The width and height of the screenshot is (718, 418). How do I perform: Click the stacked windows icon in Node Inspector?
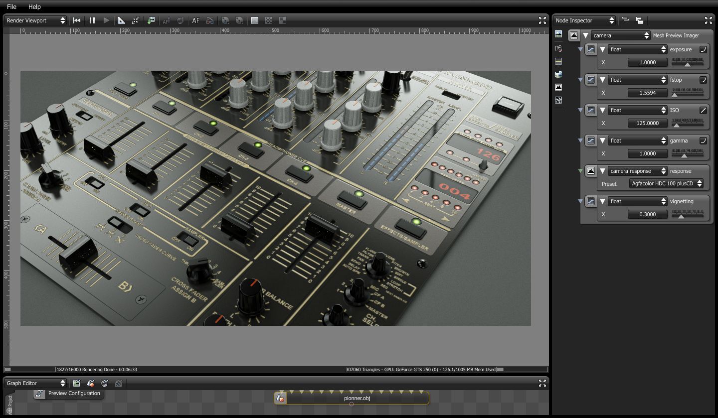tap(640, 20)
